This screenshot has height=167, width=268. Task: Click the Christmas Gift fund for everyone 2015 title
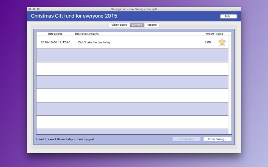click(74, 16)
